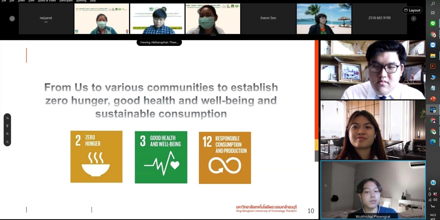
Task: Launch Adobe Illustrator from taskbar
Action: pyautogui.click(x=433, y=66)
